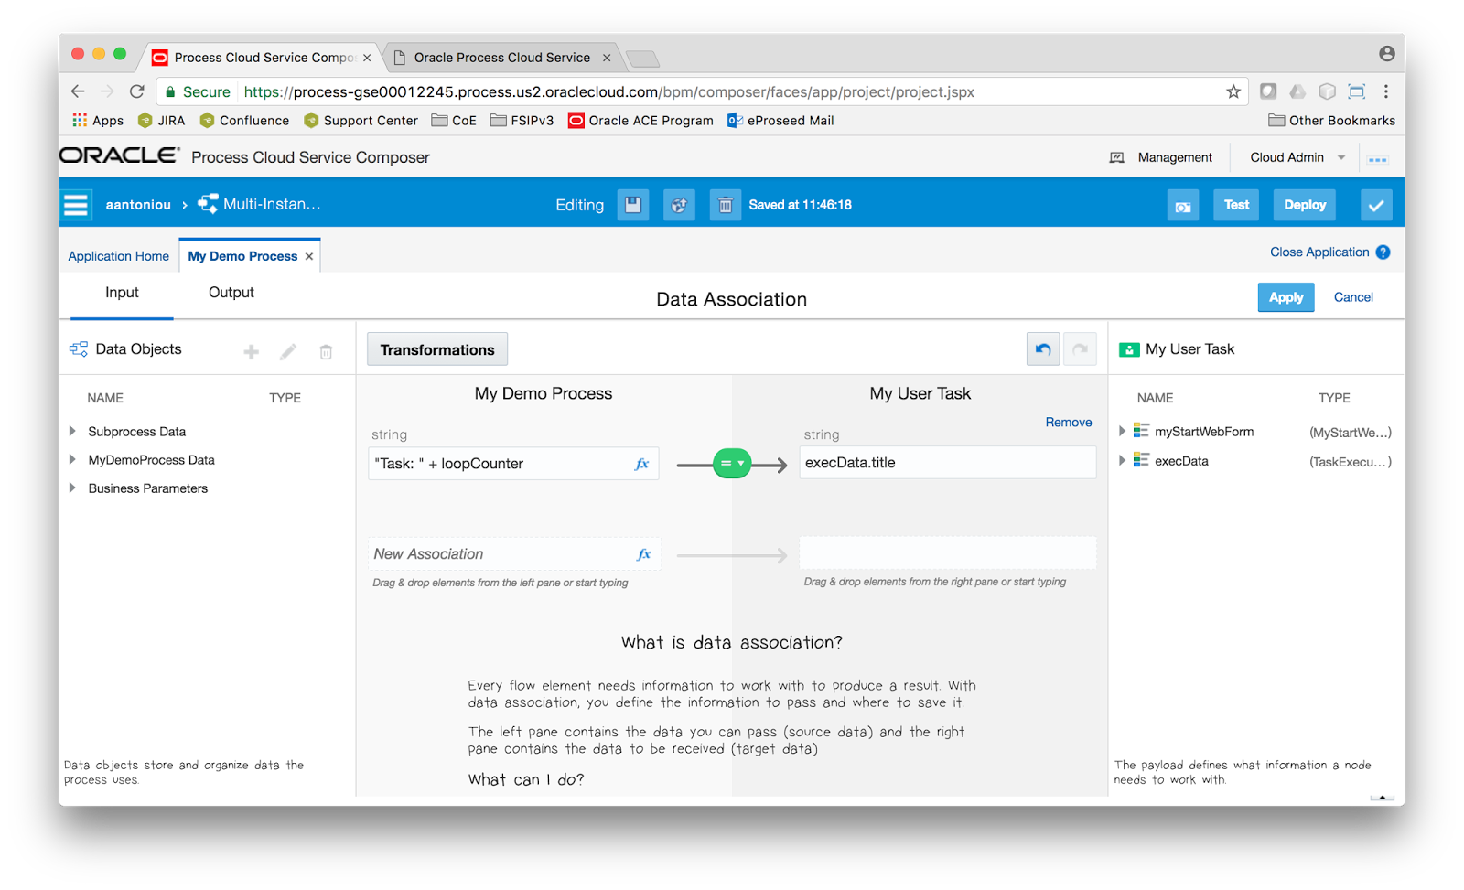Switch to the Output tab
This screenshot has height=890, width=1464.
click(x=231, y=293)
